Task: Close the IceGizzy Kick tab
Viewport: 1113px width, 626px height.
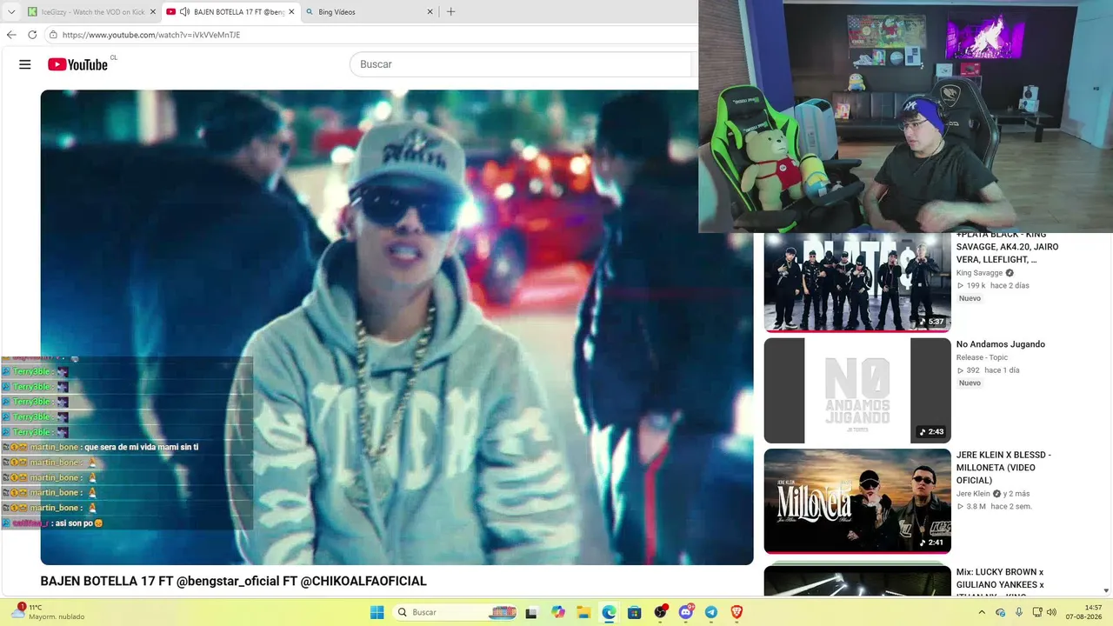Action: (153, 12)
